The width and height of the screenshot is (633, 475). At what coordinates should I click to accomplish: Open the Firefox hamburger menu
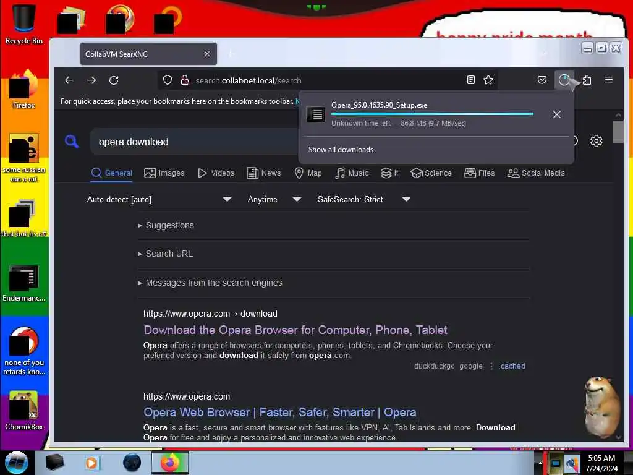(x=609, y=80)
